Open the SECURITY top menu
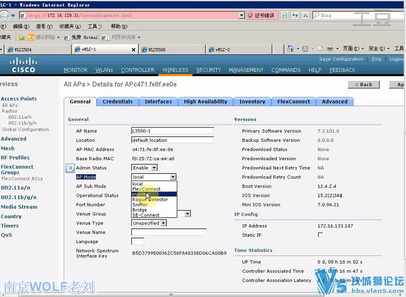Screen dimensions: 406x297 (x=208, y=70)
